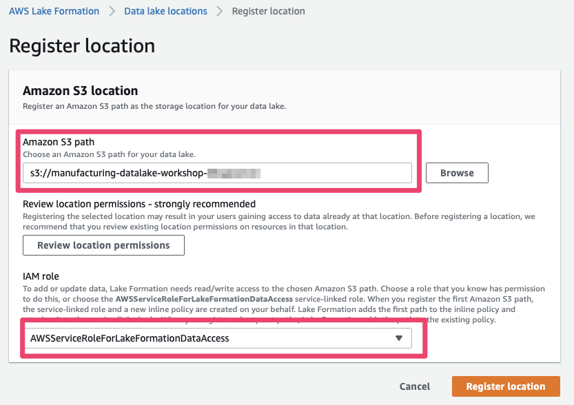Click the first breadcrumb chevron separator

click(x=112, y=11)
